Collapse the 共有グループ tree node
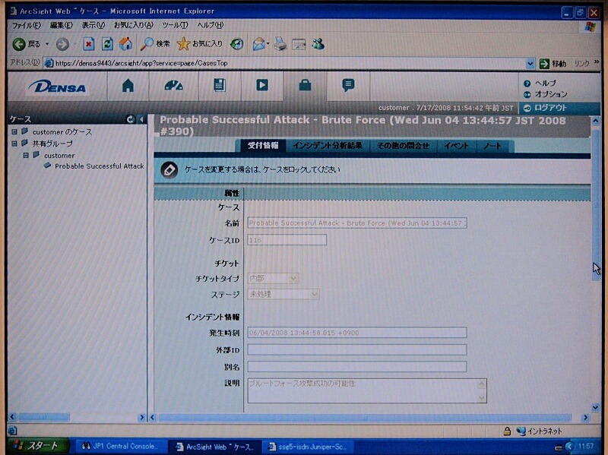Image resolution: width=608 pixels, height=455 pixels. [x=14, y=144]
